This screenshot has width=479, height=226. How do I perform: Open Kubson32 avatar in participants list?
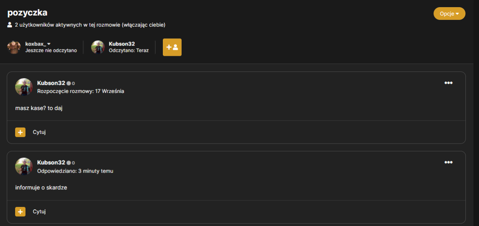click(98, 47)
